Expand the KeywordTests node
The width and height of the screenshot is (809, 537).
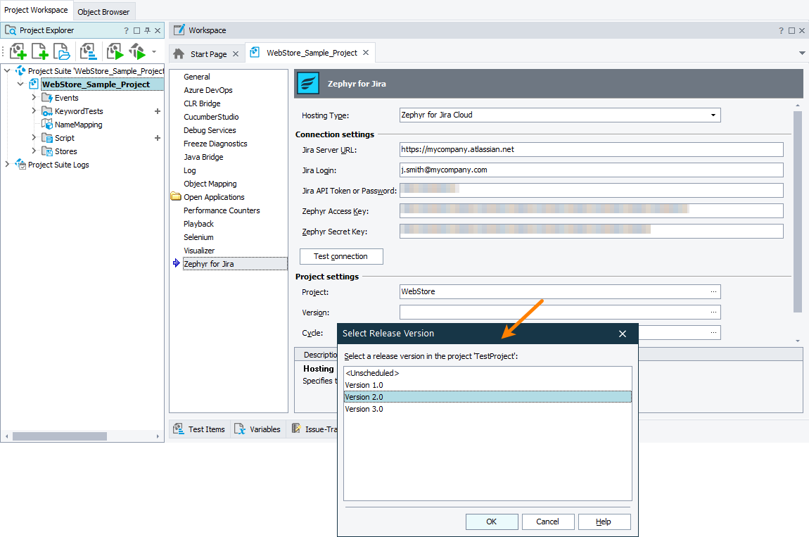click(34, 110)
